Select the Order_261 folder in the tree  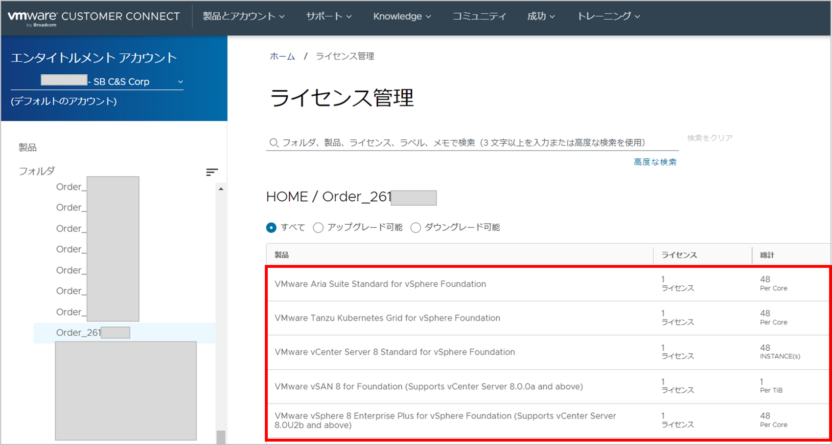(124, 333)
